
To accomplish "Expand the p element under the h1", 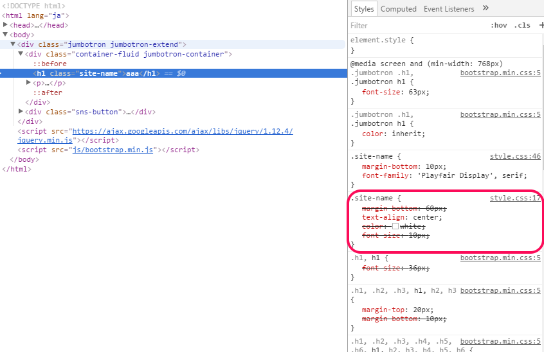I will click(x=28, y=83).
